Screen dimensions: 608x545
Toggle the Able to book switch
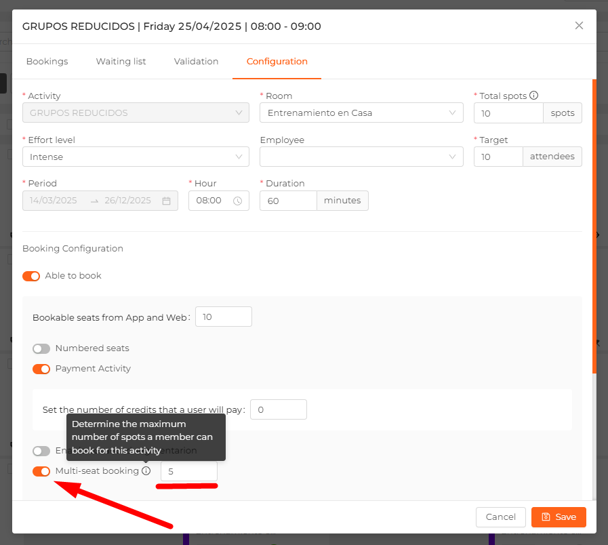tap(31, 276)
